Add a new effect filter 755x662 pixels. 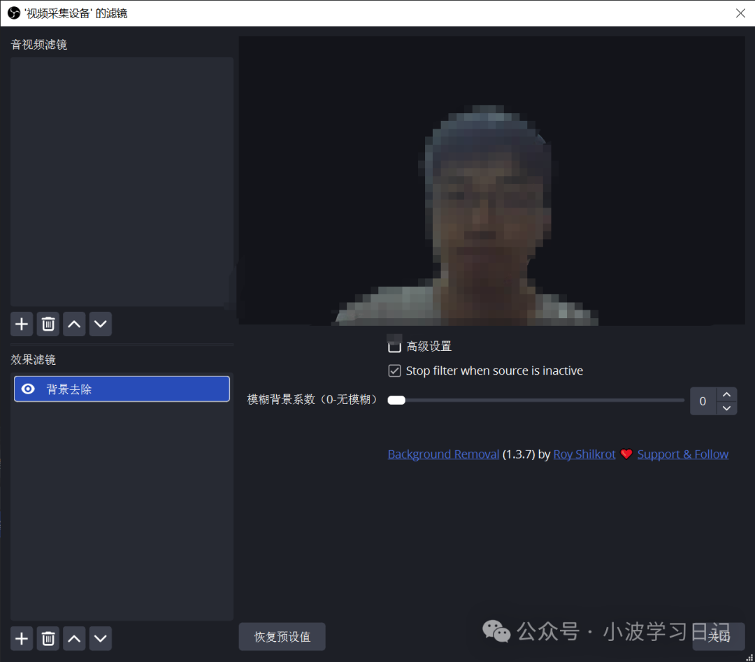[x=21, y=638]
